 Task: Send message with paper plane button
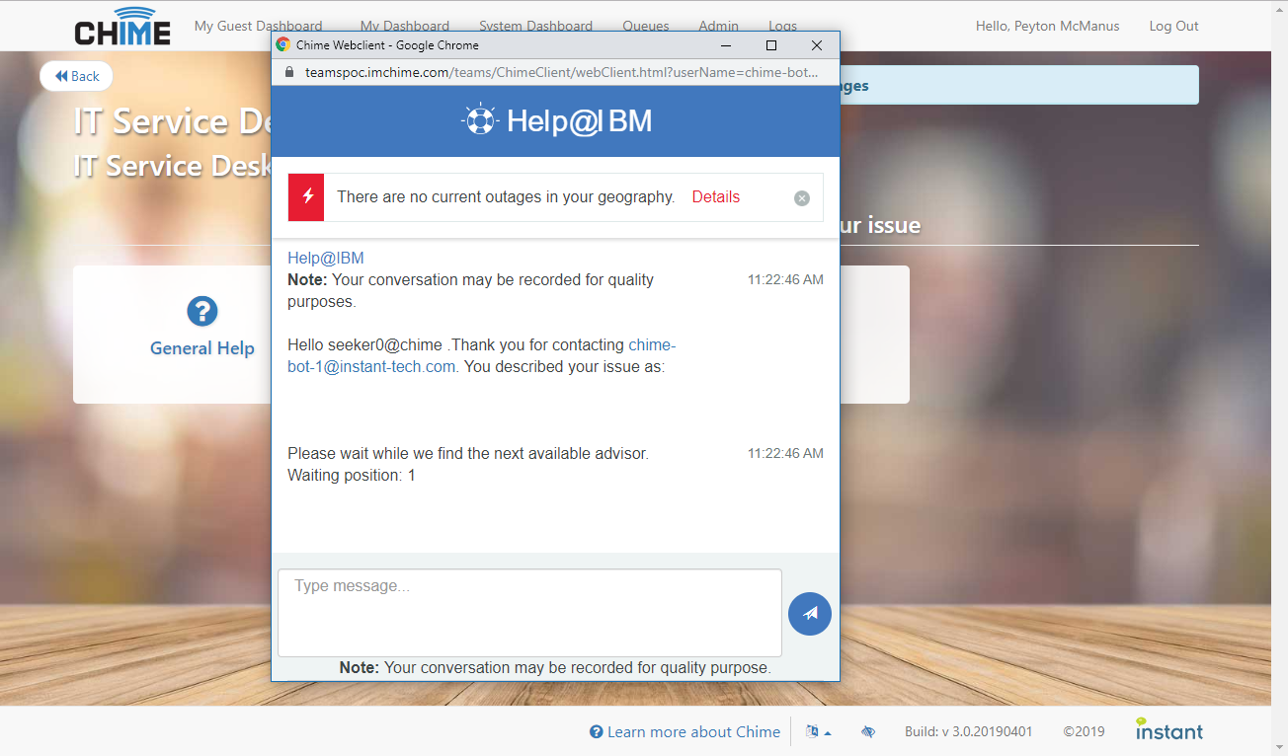tap(810, 614)
